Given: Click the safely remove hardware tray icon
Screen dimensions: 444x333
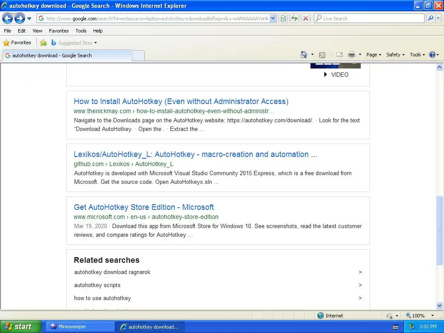Looking at the screenshot, I should (412, 327).
